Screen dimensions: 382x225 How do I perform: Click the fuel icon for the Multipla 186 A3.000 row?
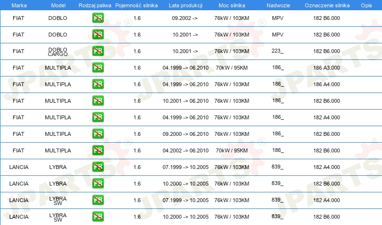tap(98, 68)
